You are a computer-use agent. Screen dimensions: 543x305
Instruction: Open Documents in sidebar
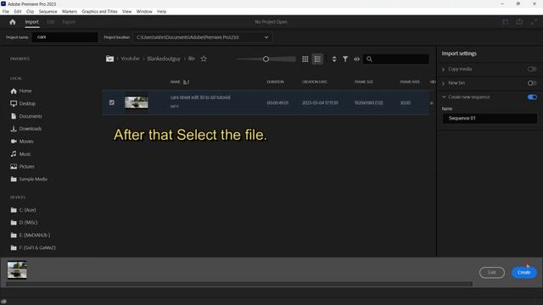coord(26,116)
